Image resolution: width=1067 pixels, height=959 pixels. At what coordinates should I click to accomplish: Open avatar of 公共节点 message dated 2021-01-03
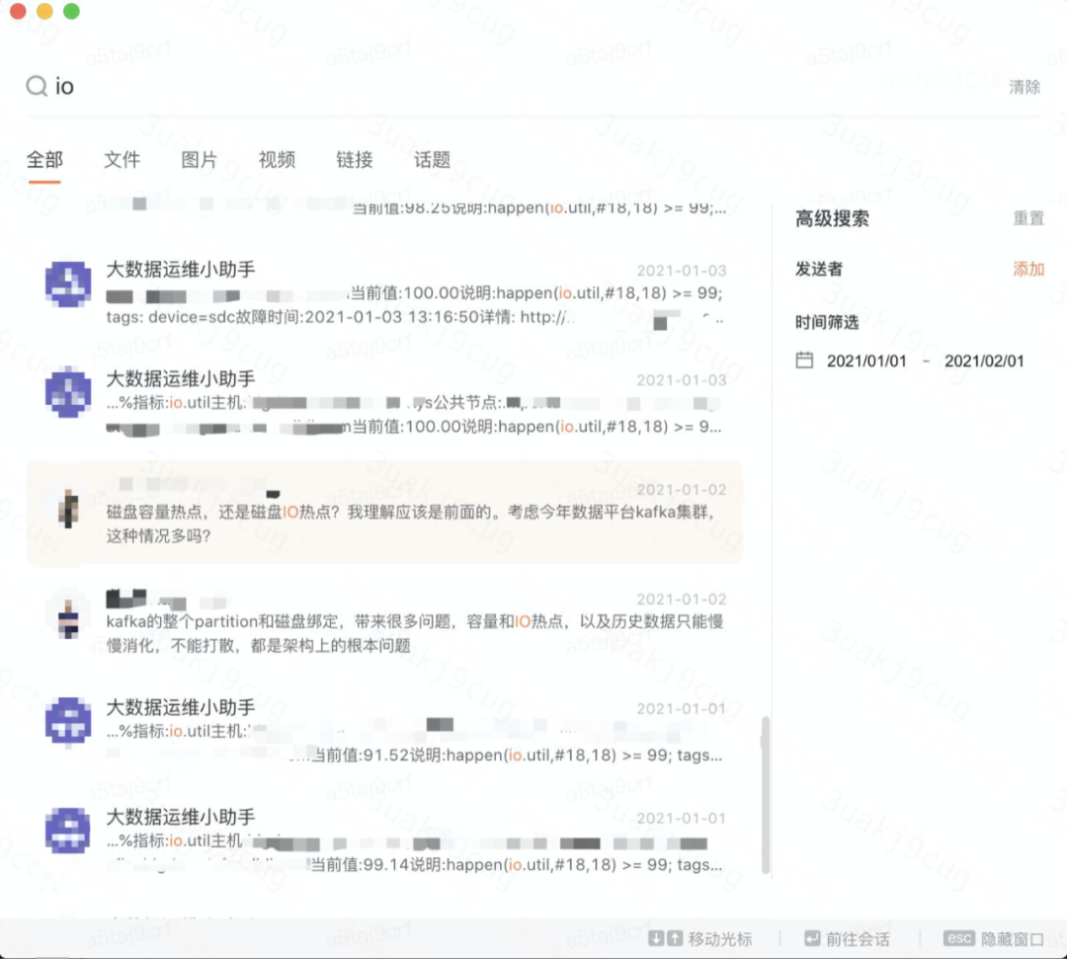click(68, 392)
